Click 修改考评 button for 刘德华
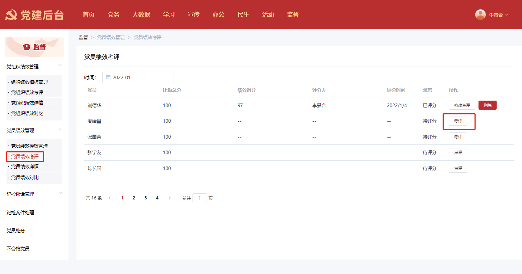 click(x=462, y=105)
